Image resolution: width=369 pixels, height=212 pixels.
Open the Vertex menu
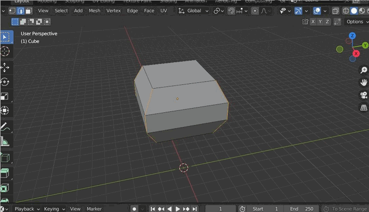[113, 11]
